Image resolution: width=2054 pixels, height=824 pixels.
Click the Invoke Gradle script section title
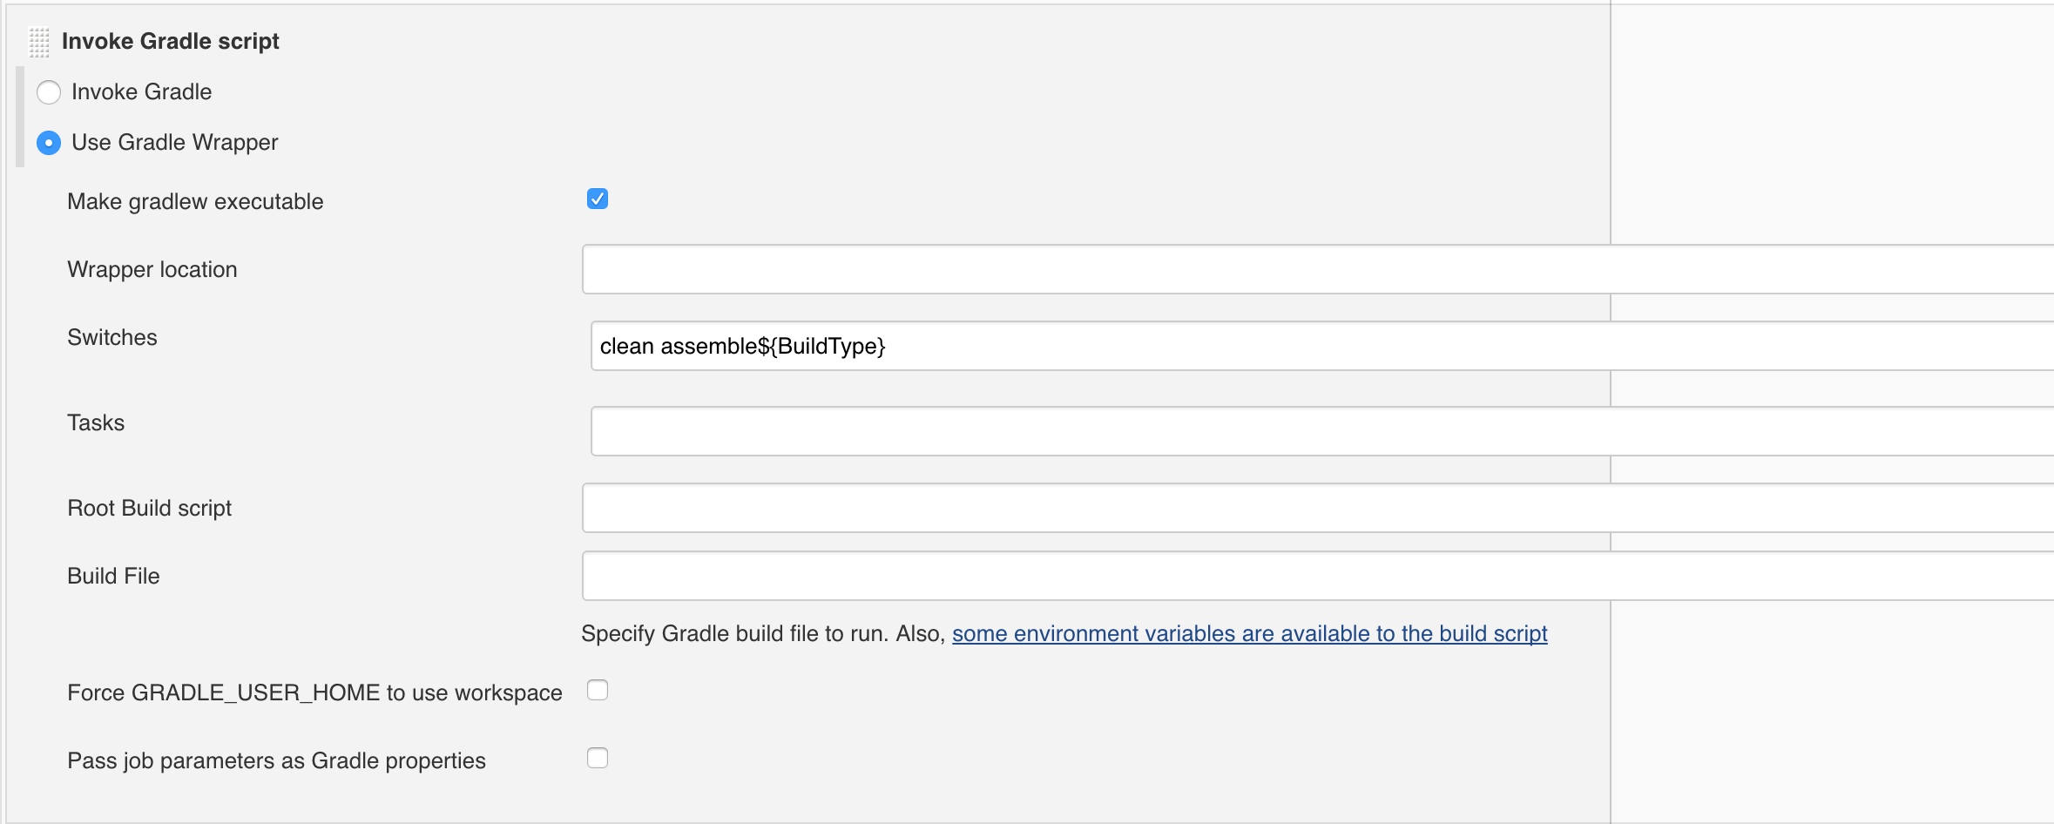point(171,42)
